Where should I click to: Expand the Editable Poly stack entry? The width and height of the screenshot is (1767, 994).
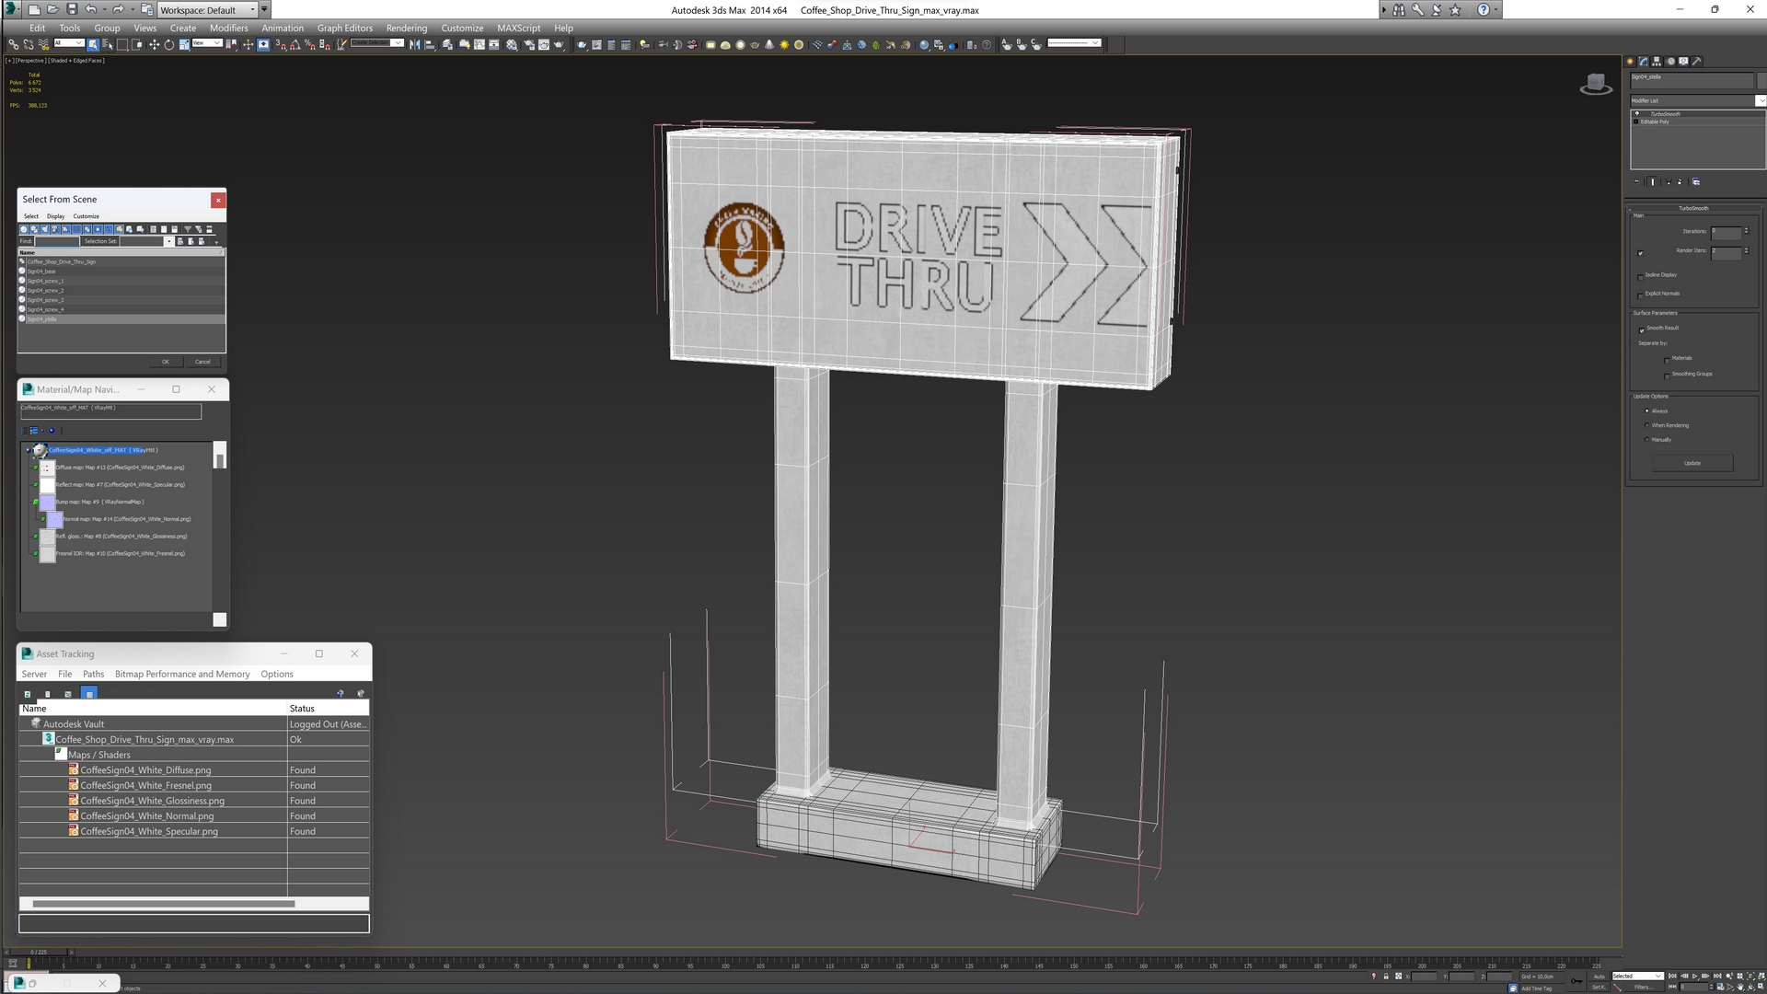[x=1635, y=121]
